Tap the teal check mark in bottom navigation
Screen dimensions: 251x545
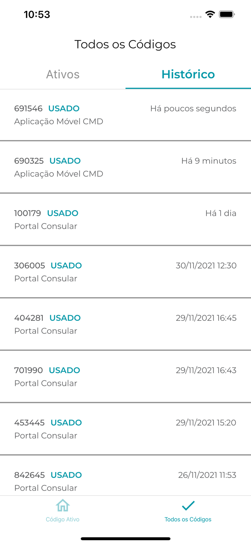pyautogui.click(x=188, y=505)
